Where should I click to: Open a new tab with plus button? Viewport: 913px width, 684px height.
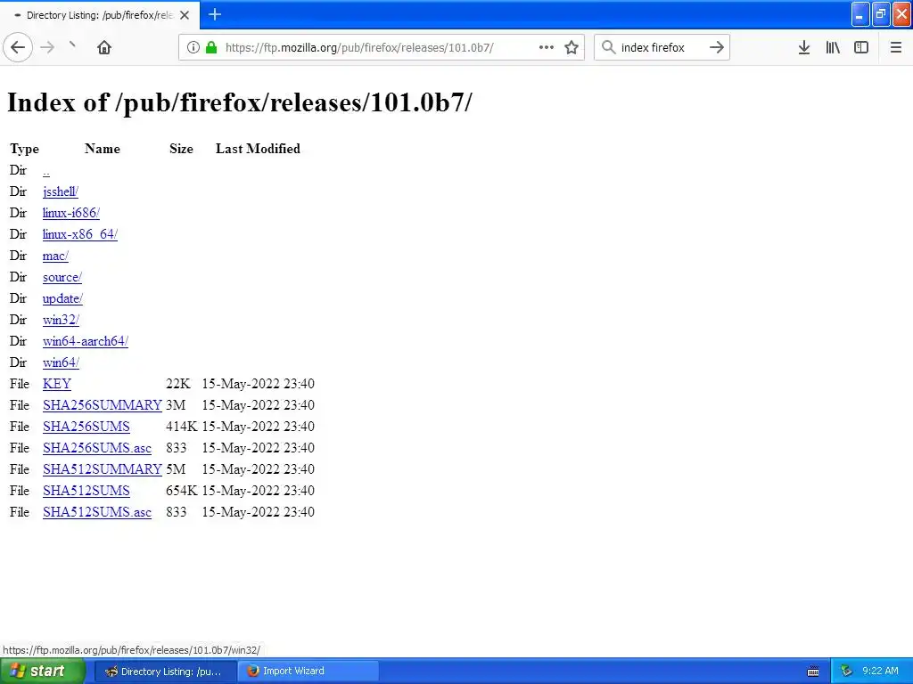(215, 14)
